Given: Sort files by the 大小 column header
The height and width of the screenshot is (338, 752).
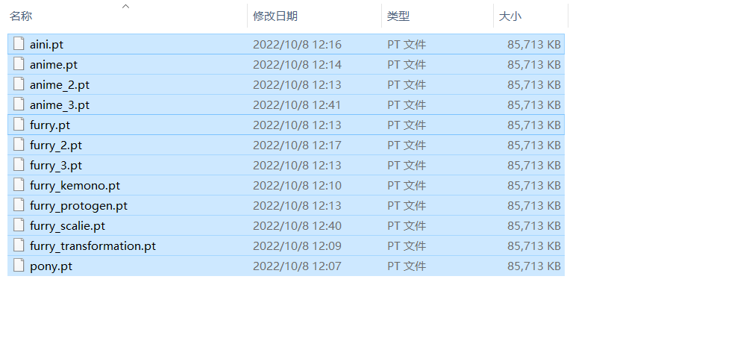Looking at the screenshot, I should click(x=510, y=16).
